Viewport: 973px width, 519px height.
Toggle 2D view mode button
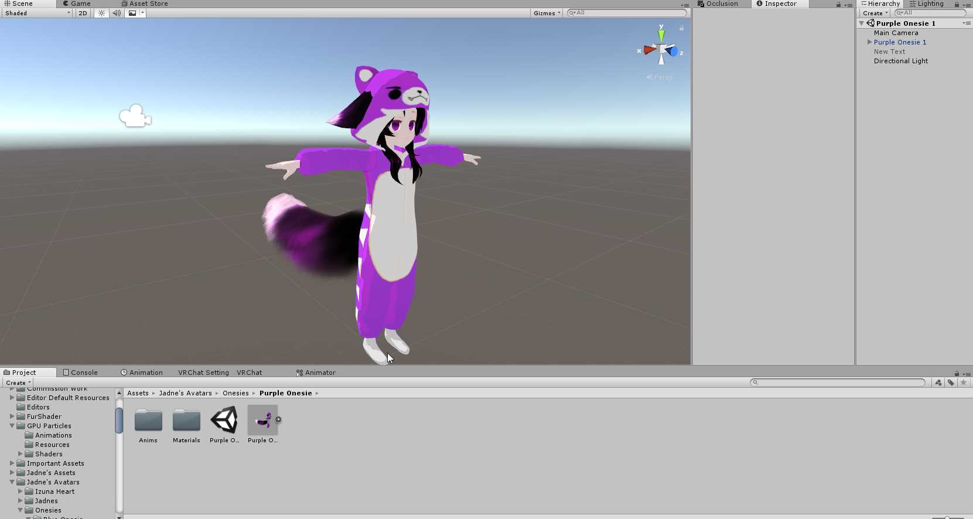(x=83, y=13)
